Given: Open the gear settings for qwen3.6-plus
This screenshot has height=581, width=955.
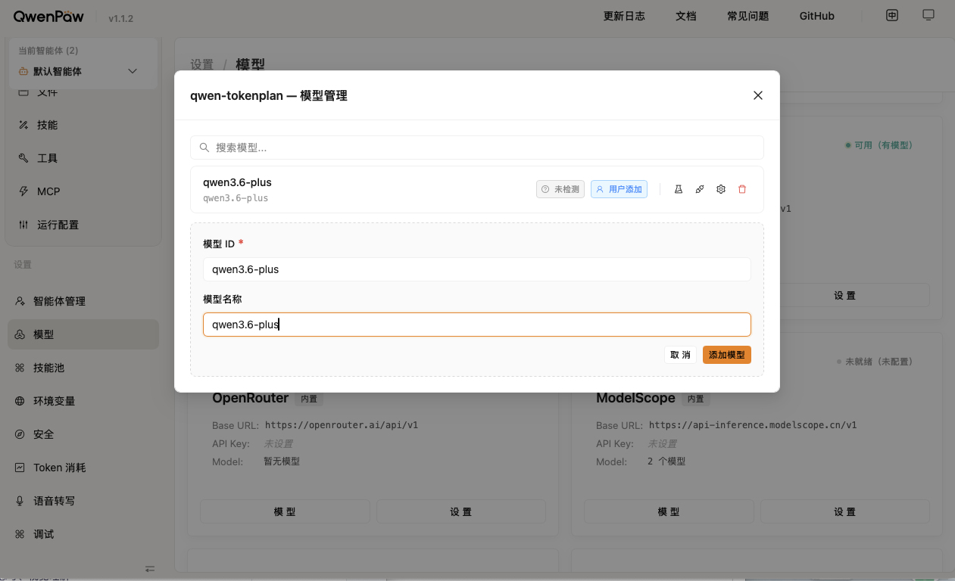Looking at the screenshot, I should 721,189.
